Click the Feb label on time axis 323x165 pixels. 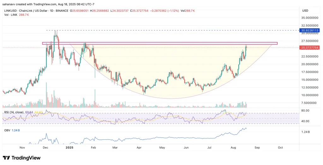93,148
